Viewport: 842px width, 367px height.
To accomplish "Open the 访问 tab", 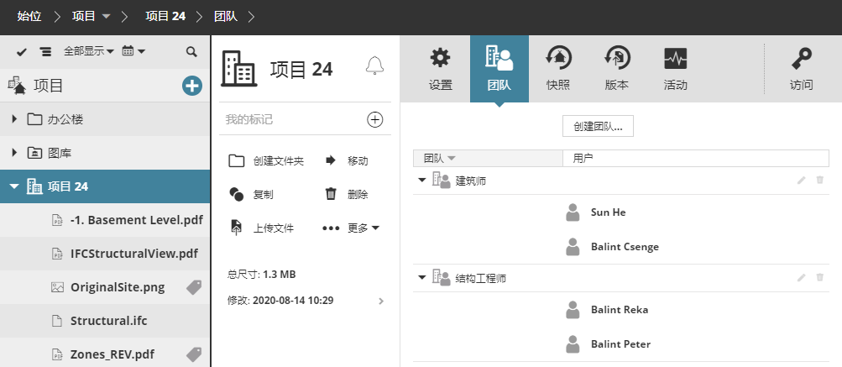I will [801, 69].
